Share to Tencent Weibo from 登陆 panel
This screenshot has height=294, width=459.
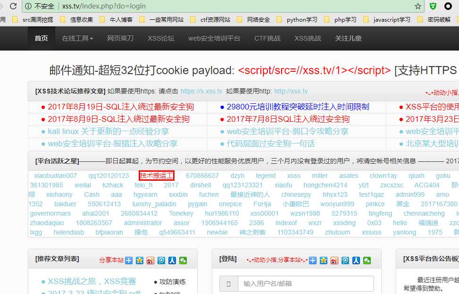[345, 260]
